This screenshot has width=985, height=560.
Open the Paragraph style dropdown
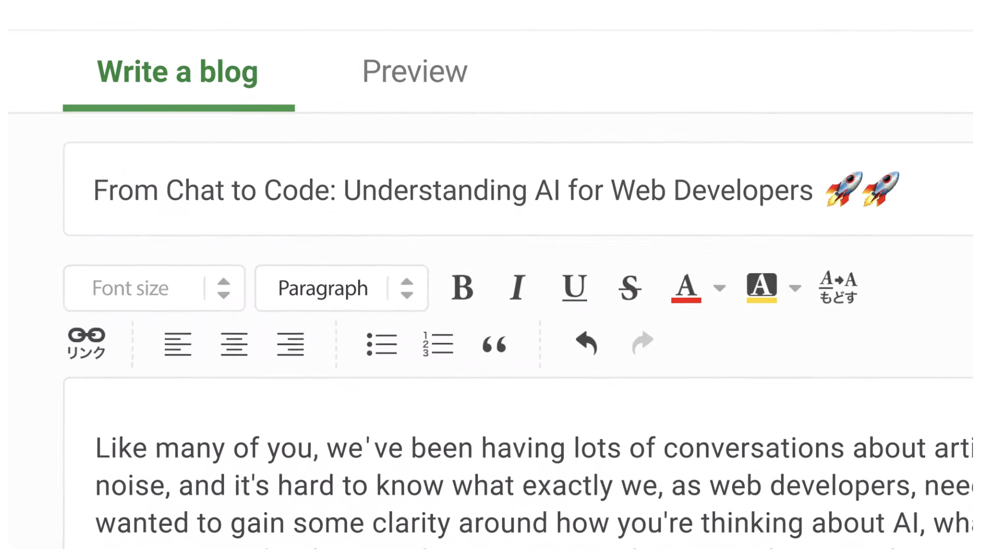click(341, 288)
